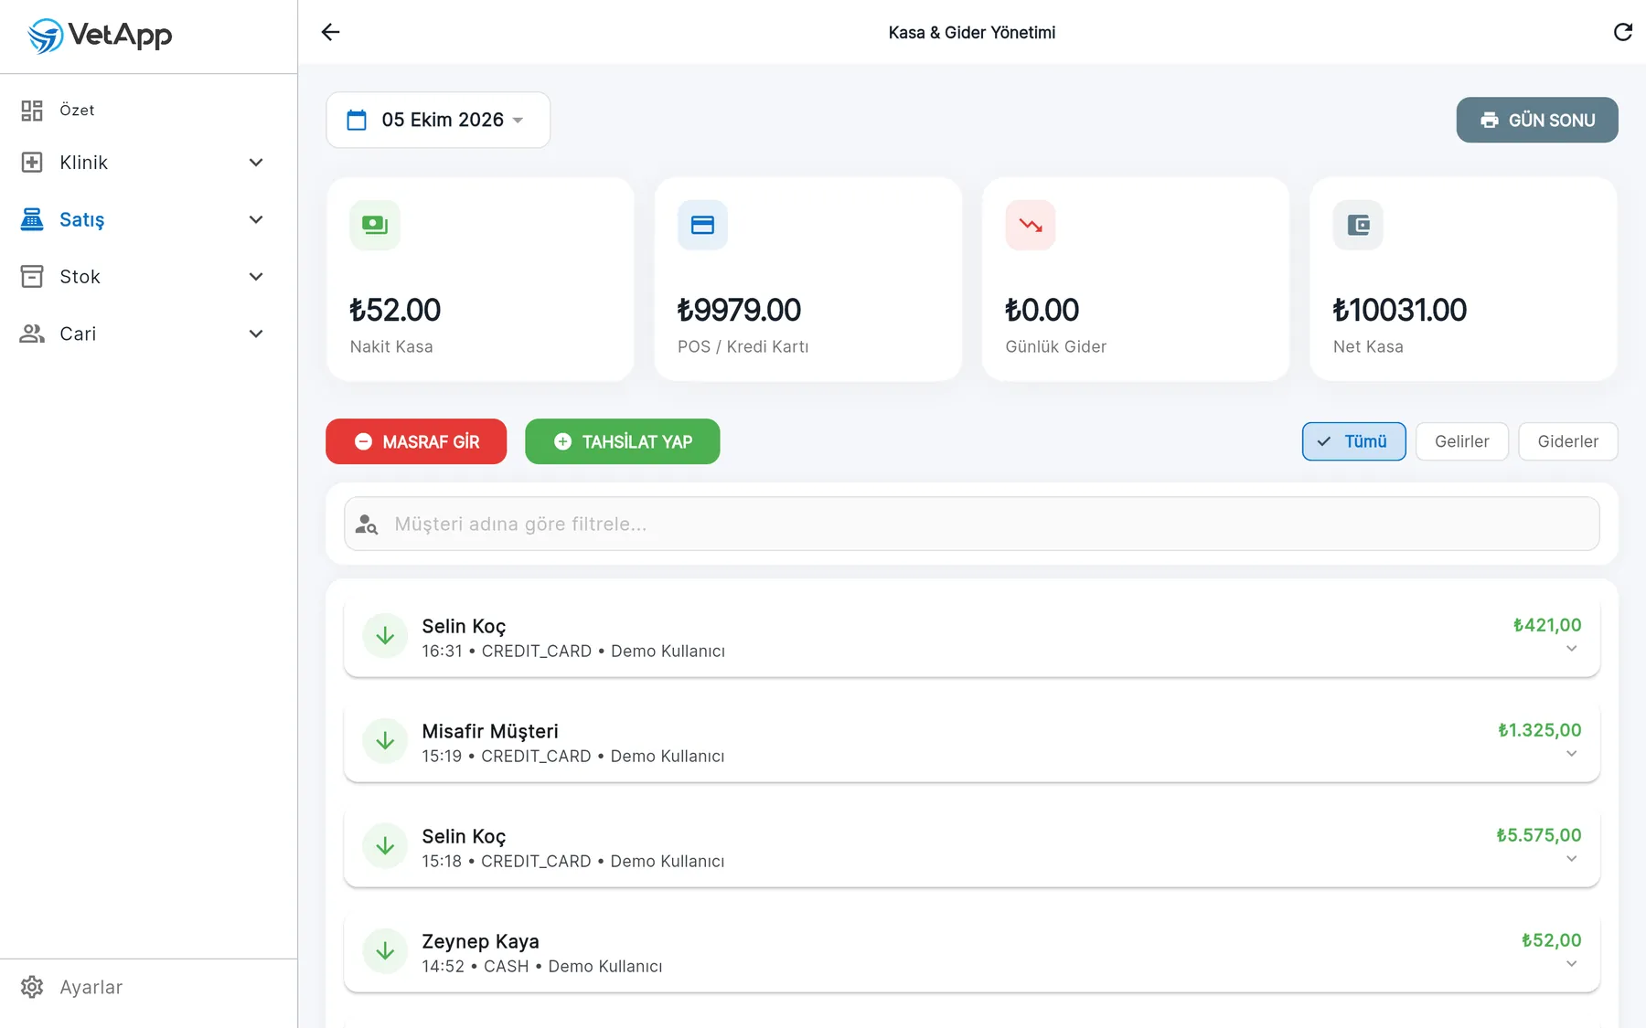Click the Satış cash register icon

pyautogui.click(x=32, y=219)
